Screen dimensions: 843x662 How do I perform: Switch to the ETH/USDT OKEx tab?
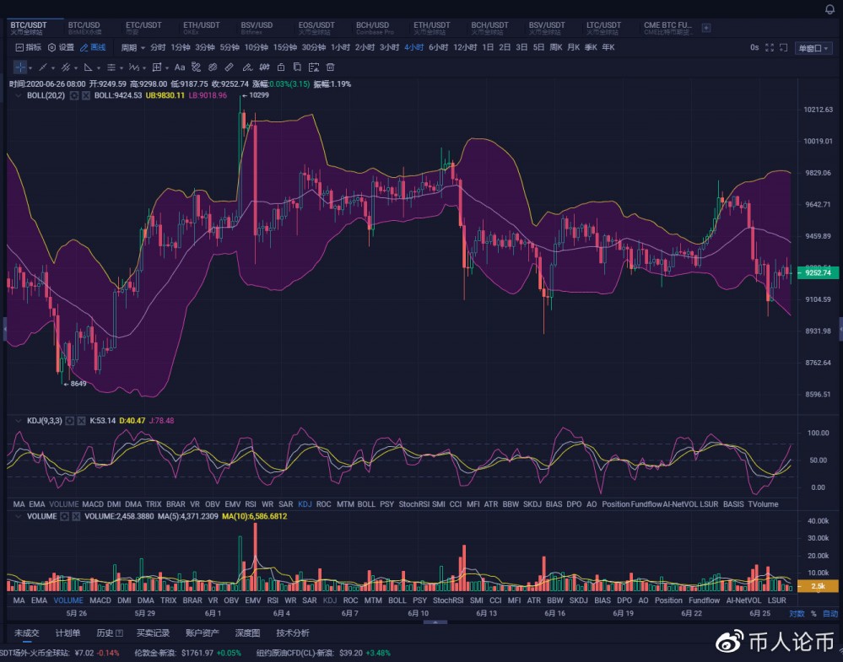[199, 28]
